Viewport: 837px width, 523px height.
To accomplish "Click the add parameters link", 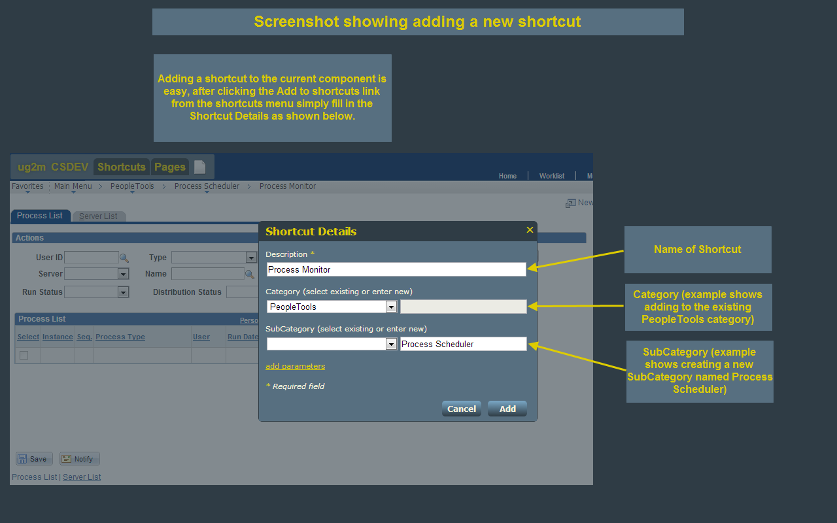I will click(295, 365).
